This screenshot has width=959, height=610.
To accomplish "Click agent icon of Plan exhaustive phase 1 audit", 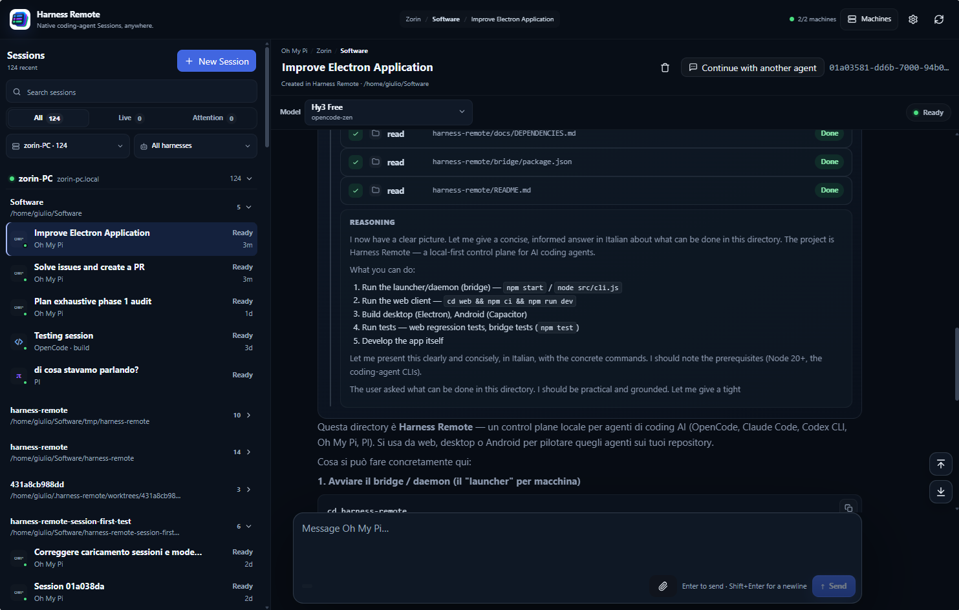I will [19, 308].
